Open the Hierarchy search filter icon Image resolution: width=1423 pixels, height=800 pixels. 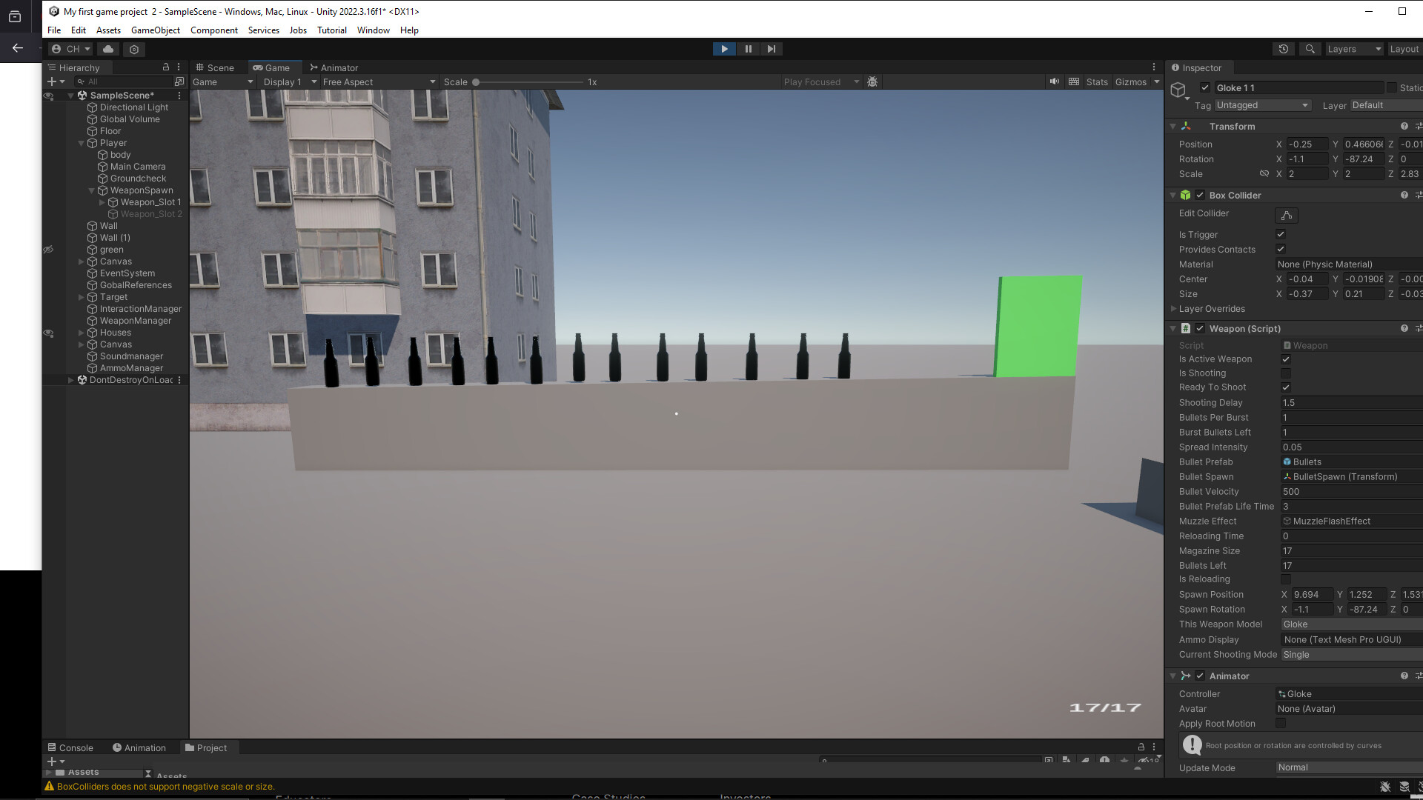pos(81,81)
